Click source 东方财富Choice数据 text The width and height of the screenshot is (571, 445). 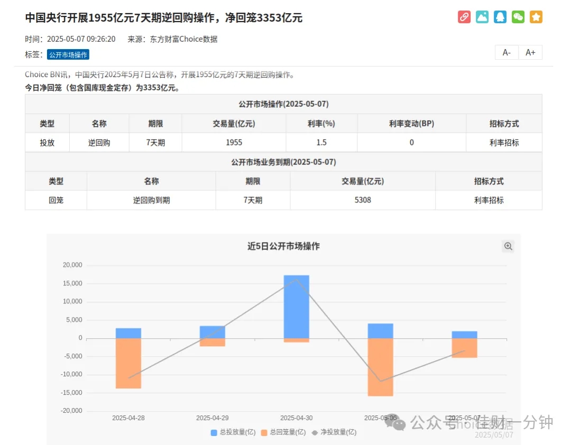(183, 39)
